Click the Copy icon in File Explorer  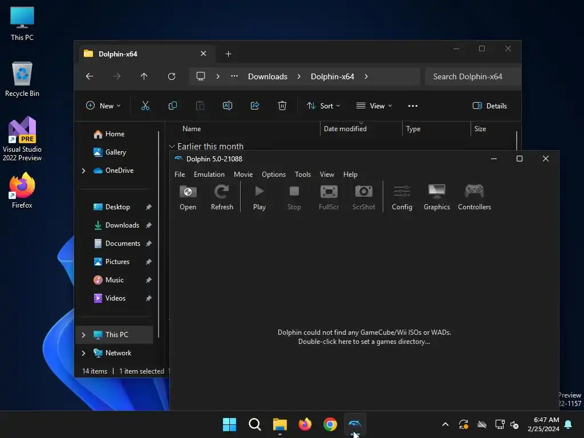pos(172,106)
